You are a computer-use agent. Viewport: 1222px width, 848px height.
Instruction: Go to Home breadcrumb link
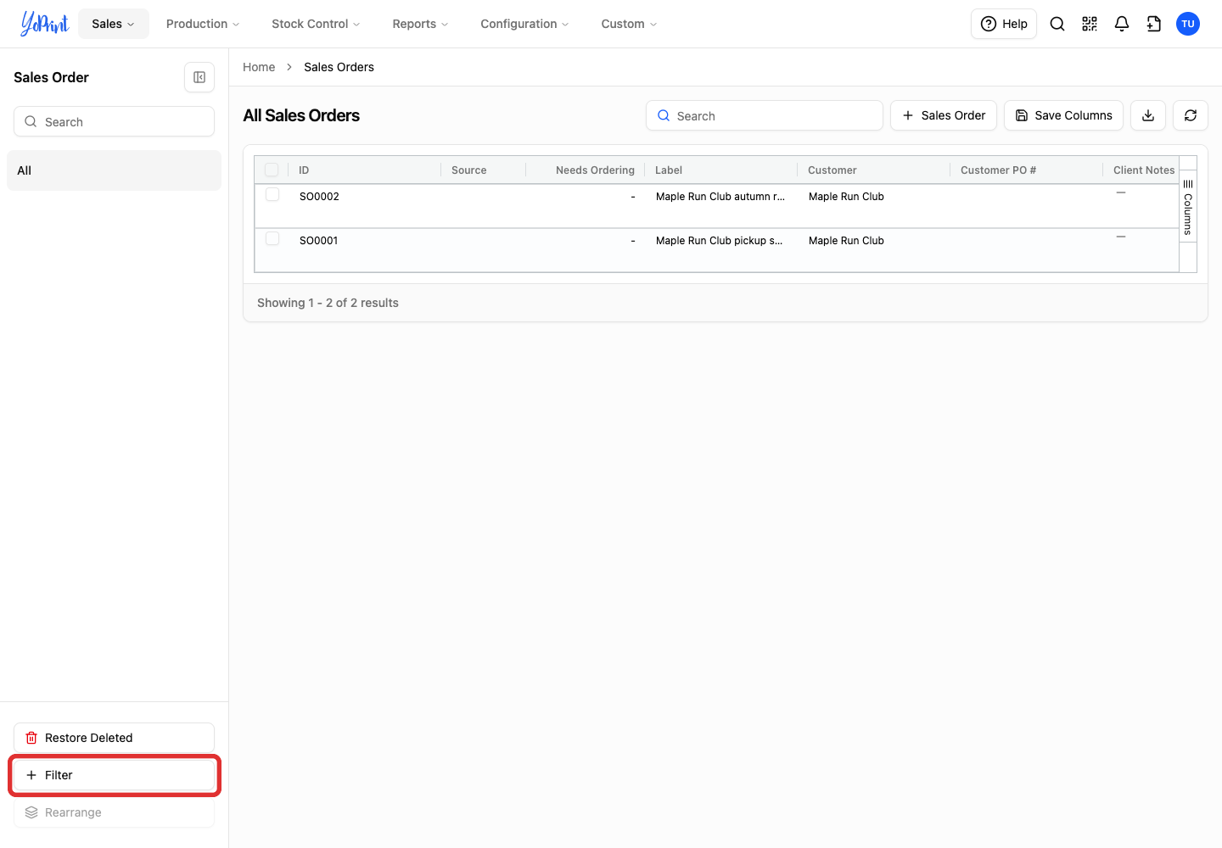click(x=259, y=67)
